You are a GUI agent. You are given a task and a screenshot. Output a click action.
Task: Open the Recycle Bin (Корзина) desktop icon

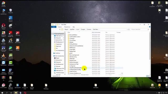10,11
